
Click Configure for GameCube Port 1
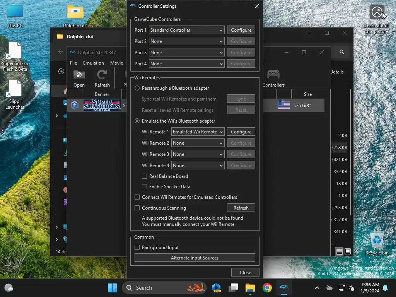pos(241,30)
